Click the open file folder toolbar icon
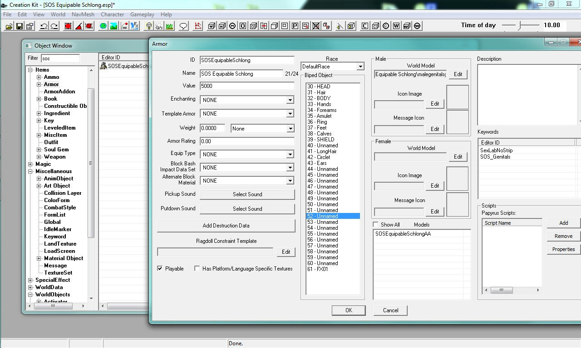The image size is (581, 348). click(x=9, y=26)
